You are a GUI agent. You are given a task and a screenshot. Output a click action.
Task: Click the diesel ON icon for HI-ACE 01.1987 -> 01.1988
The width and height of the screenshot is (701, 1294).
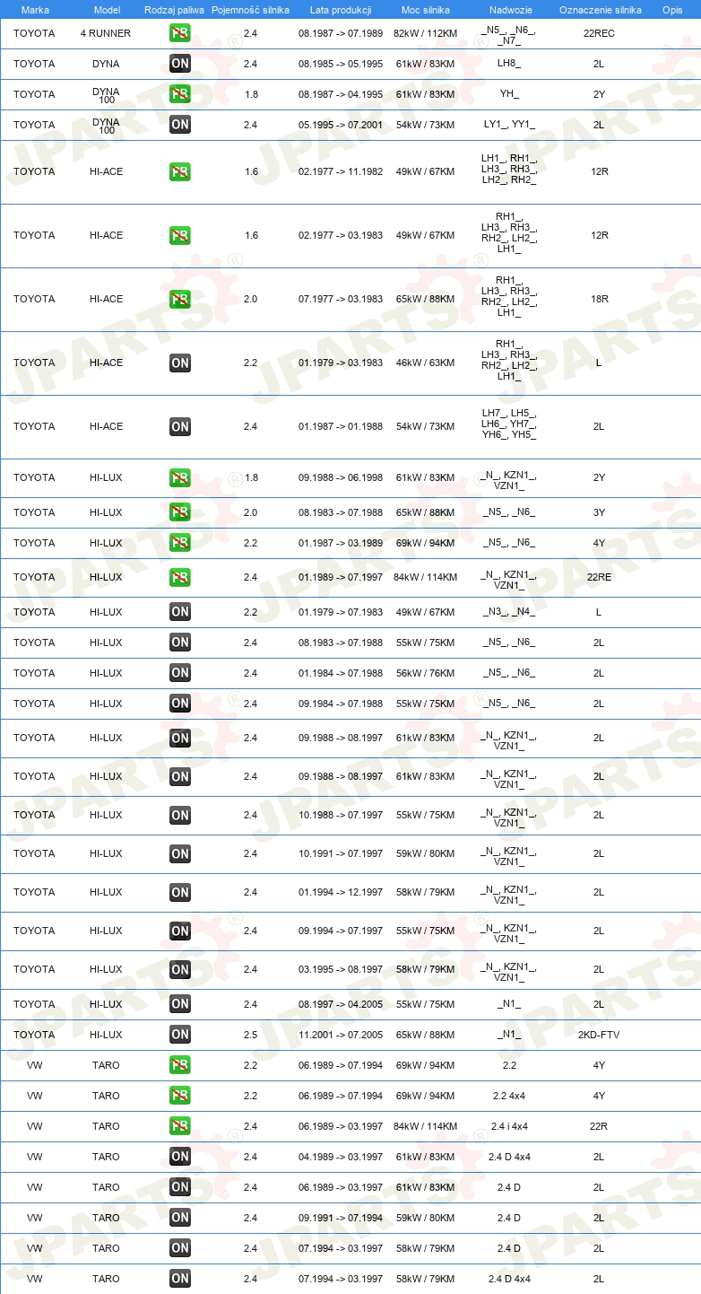pos(180,426)
